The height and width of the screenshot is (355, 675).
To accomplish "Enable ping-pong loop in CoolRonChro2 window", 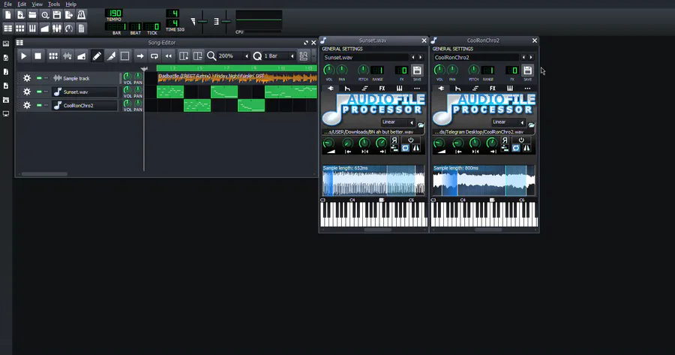I will (526, 148).
